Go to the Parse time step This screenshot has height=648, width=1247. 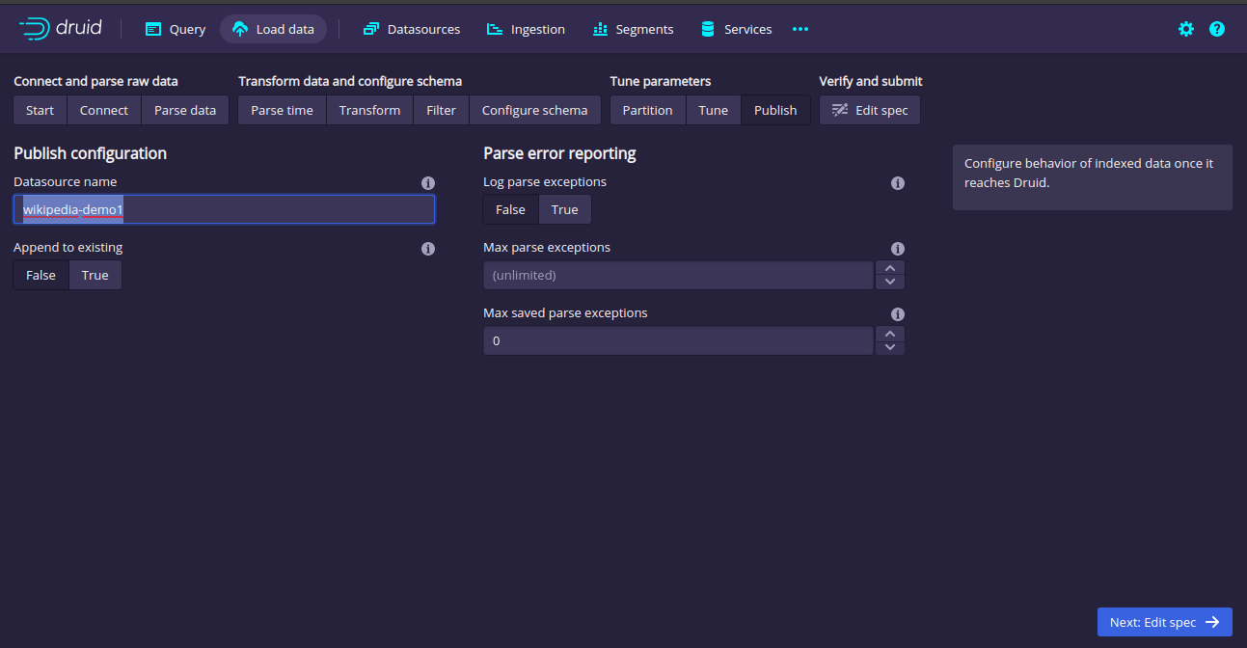282,110
